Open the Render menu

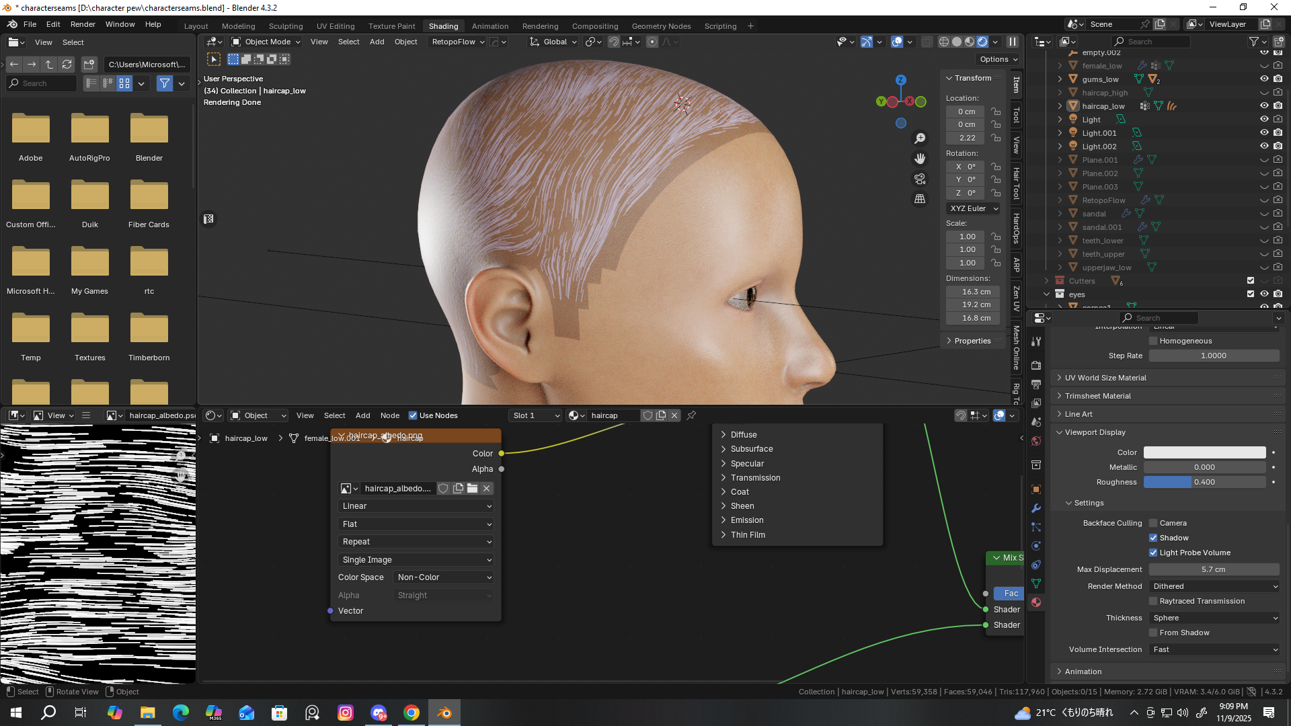pos(83,24)
